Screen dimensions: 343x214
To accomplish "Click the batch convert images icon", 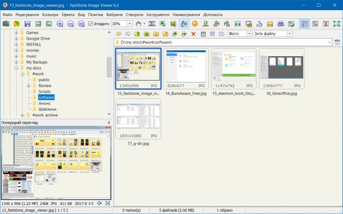I will point(248,24).
